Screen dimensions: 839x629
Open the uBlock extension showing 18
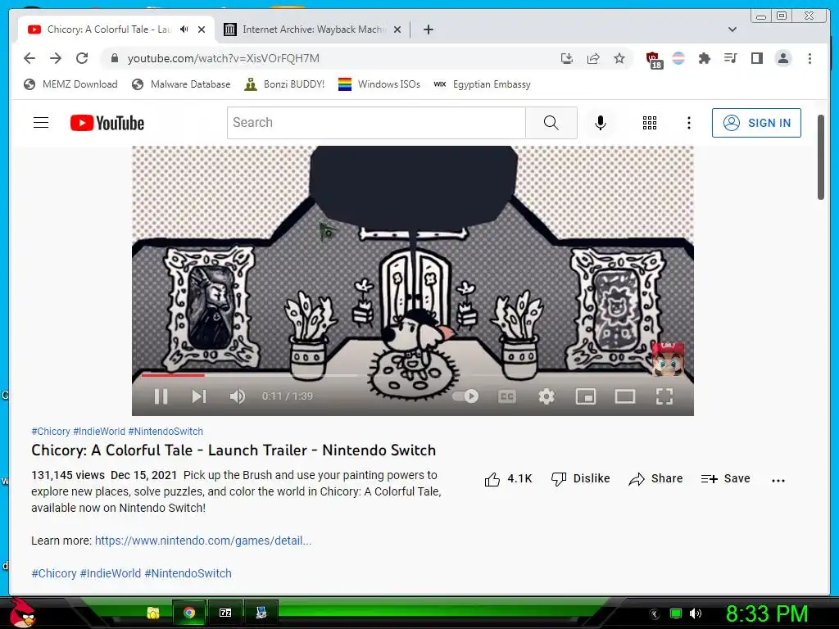tap(653, 60)
